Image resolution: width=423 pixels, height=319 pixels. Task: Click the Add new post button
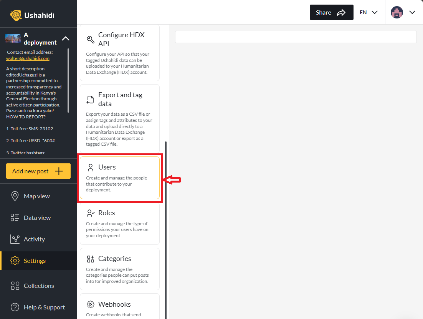pos(38,171)
